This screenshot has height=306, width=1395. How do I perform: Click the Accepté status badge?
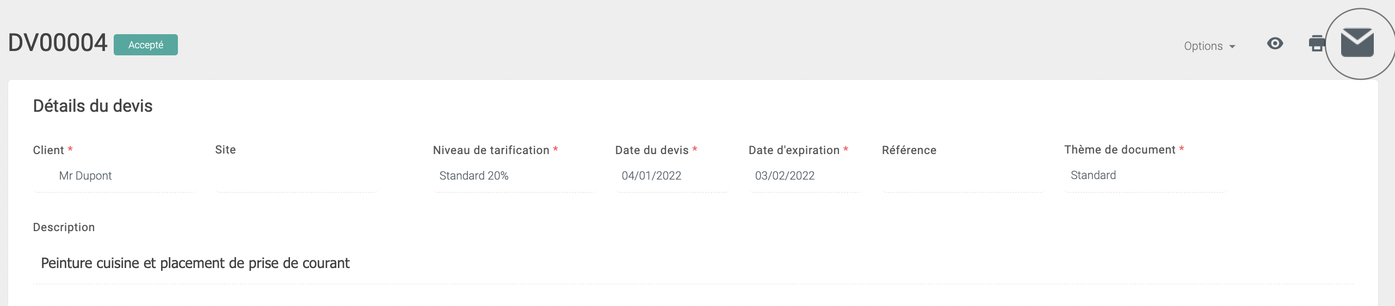(146, 44)
